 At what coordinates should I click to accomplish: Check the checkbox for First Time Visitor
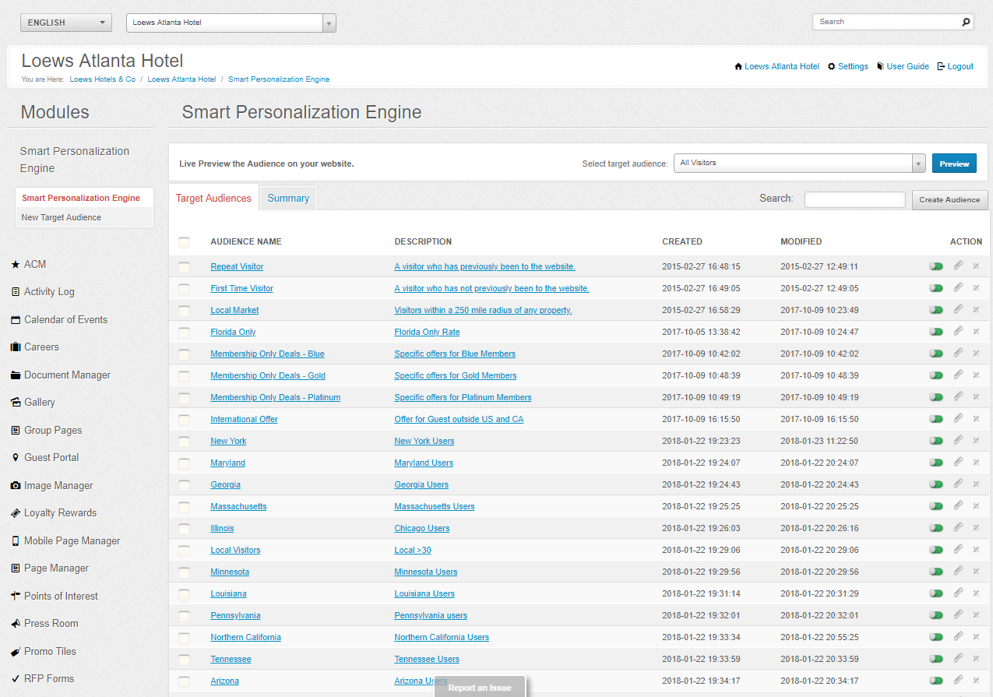pyautogui.click(x=184, y=289)
